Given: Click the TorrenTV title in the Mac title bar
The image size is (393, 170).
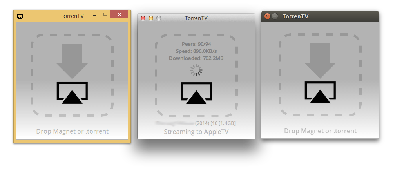Looking at the screenshot, I should (x=196, y=18).
